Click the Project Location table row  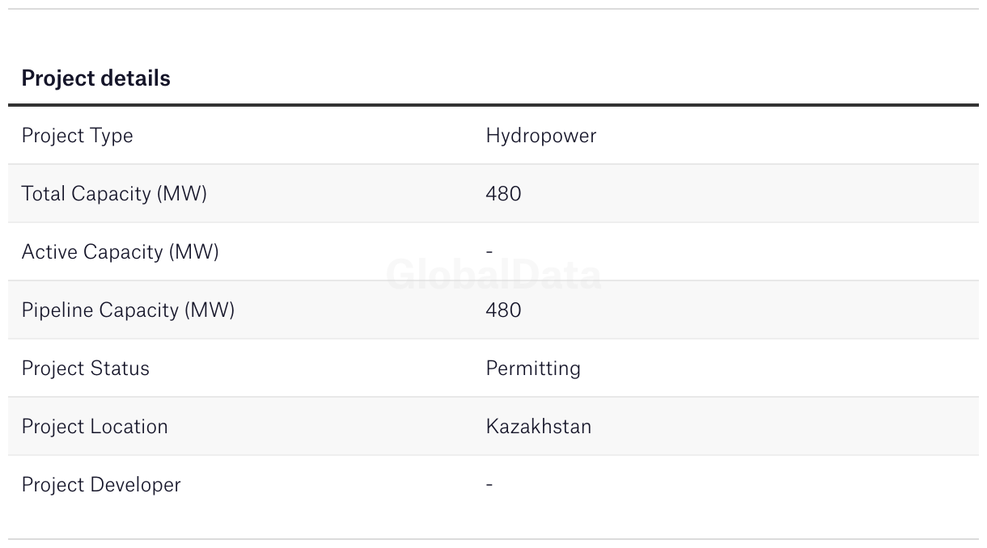pos(493,426)
